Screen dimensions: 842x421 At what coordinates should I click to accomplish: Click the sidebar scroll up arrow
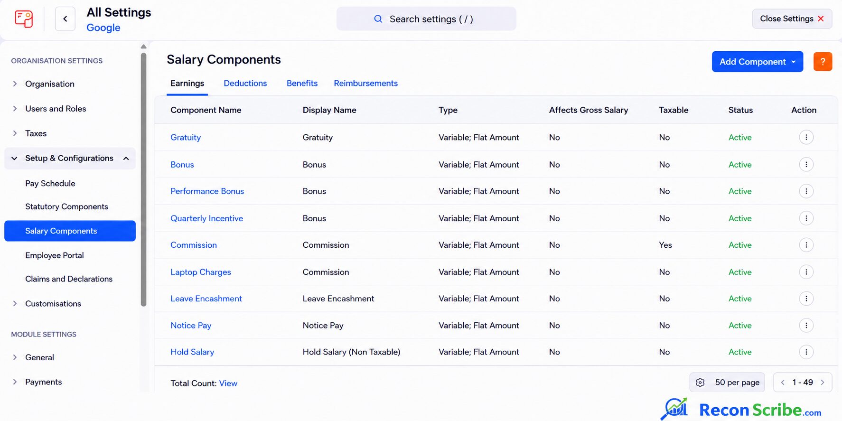click(143, 47)
